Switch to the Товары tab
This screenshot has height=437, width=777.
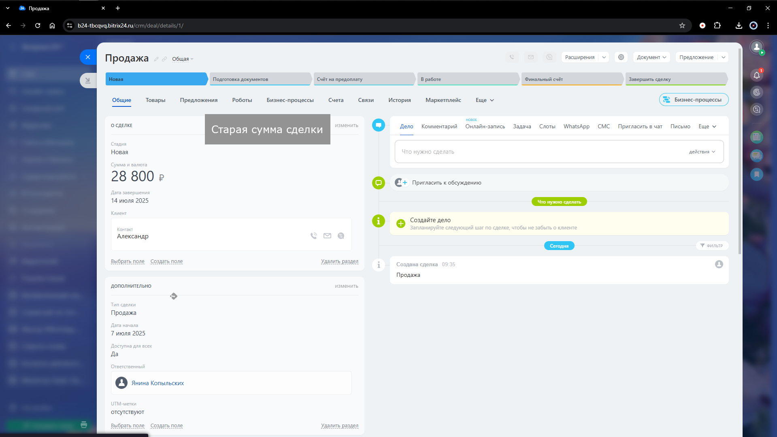155,100
